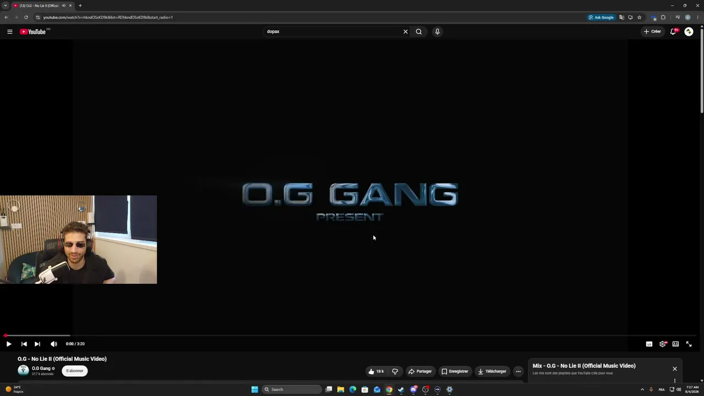The width and height of the screenshot is (704, 396).
Task: Bookmark this page with the star
Action: (x=639, y=17)
